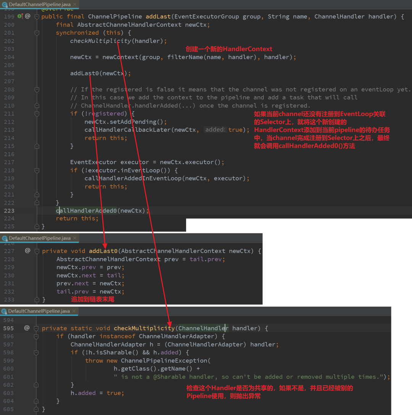Click the fold end marker on line 605
This screenshot has height=415, width=412.
[36, 409]
